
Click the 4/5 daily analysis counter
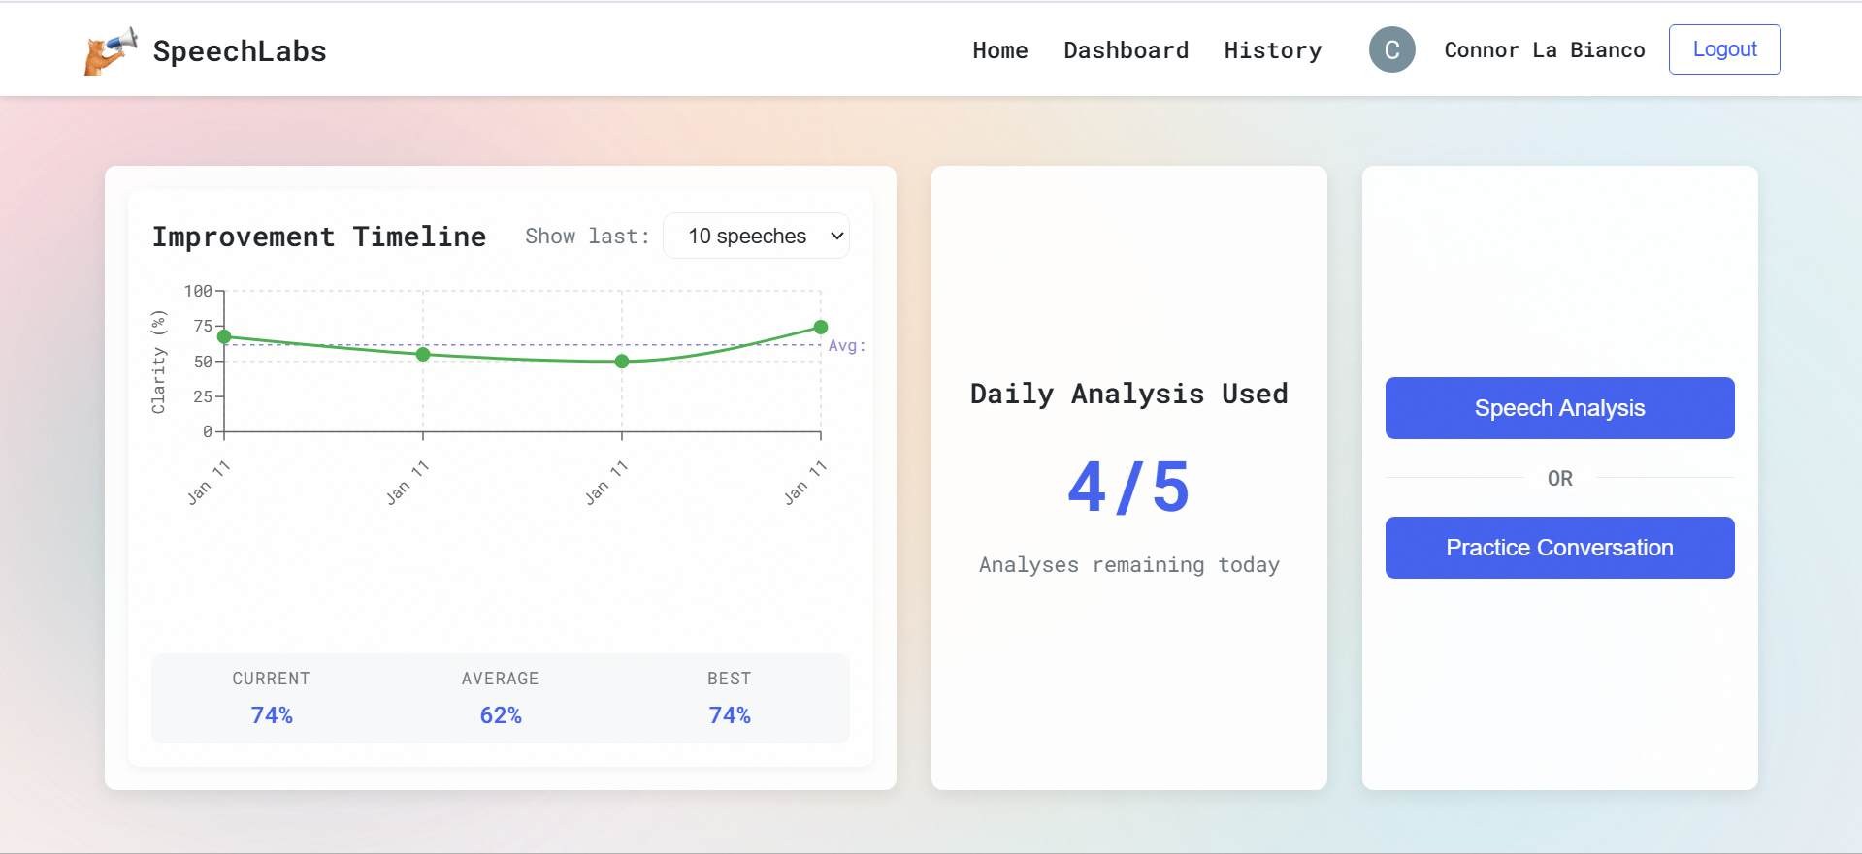[1128, 487]
